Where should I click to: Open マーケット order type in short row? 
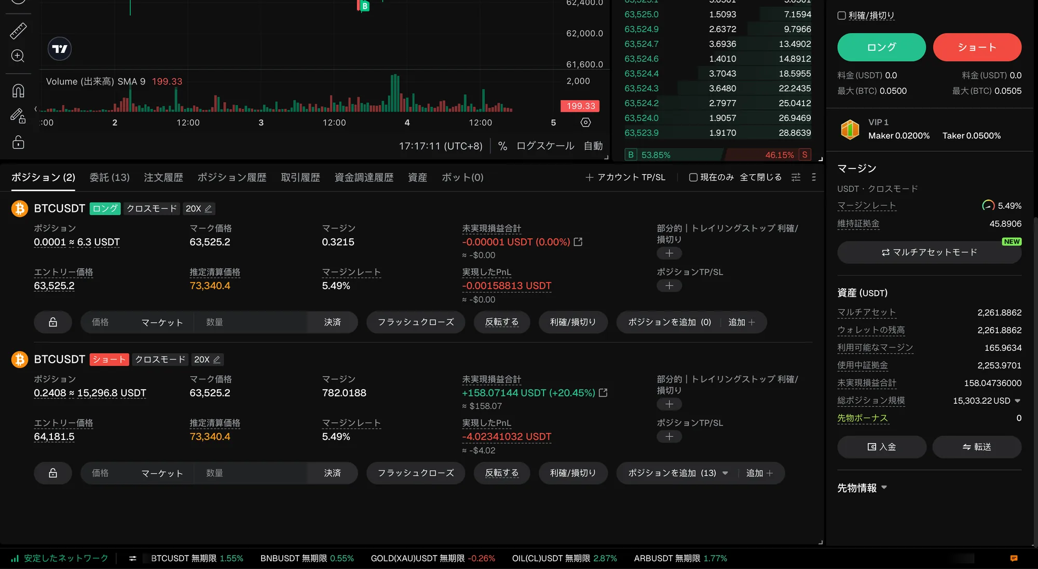162,473
